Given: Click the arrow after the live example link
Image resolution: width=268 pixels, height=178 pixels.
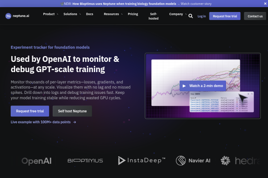Looking at the screenshot, I should click(x=75, y=122).
